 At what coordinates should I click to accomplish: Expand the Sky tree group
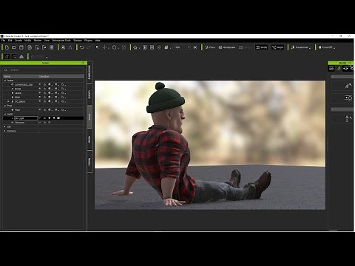pos(4,126)
